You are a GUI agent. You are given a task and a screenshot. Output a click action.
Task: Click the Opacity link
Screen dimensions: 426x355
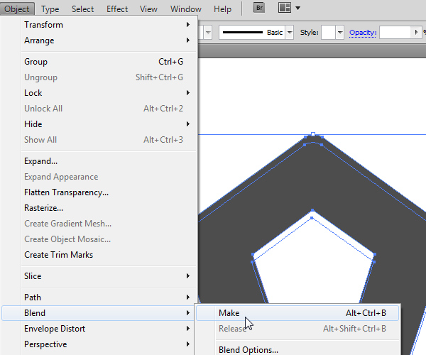tap(363, 33)
